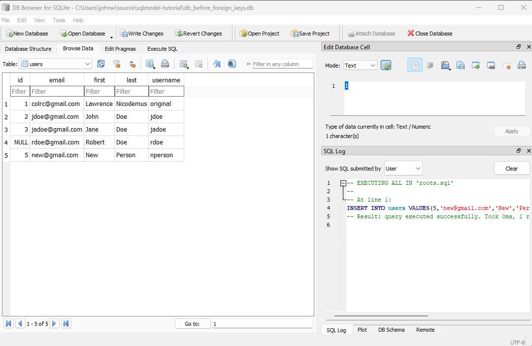This screenshot has height=346, width=532.
Task: Open the find in table icon
Action: tap(232, 64)
